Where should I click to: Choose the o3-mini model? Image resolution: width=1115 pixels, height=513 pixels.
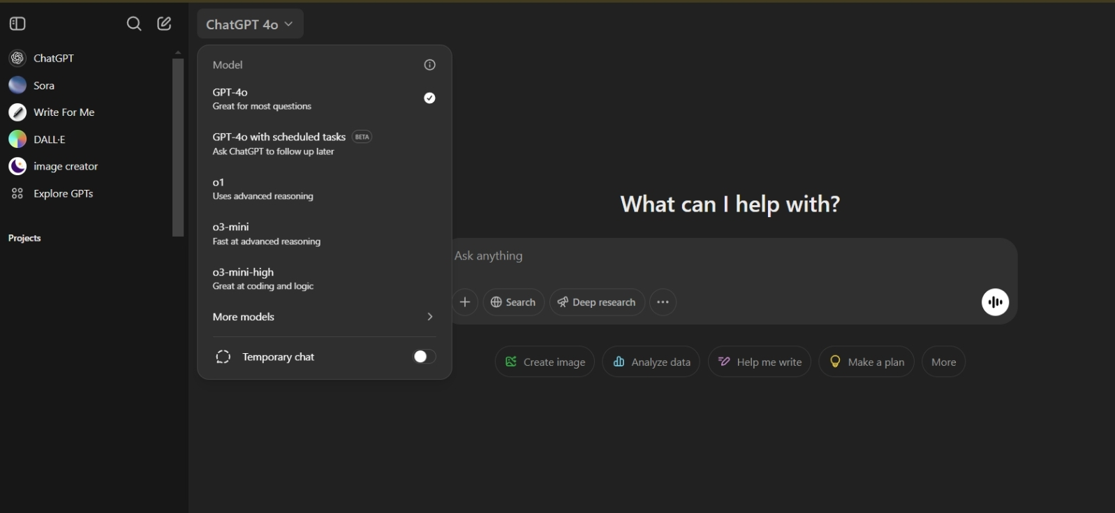tap(325, 234)
